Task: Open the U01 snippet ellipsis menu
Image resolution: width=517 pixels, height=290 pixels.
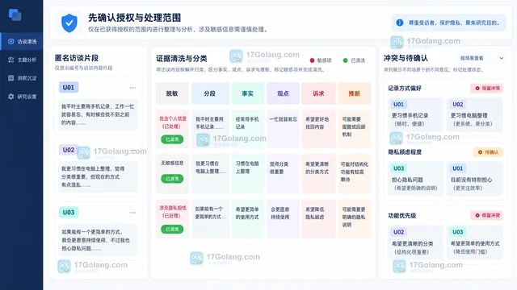Action: point(132,88)
